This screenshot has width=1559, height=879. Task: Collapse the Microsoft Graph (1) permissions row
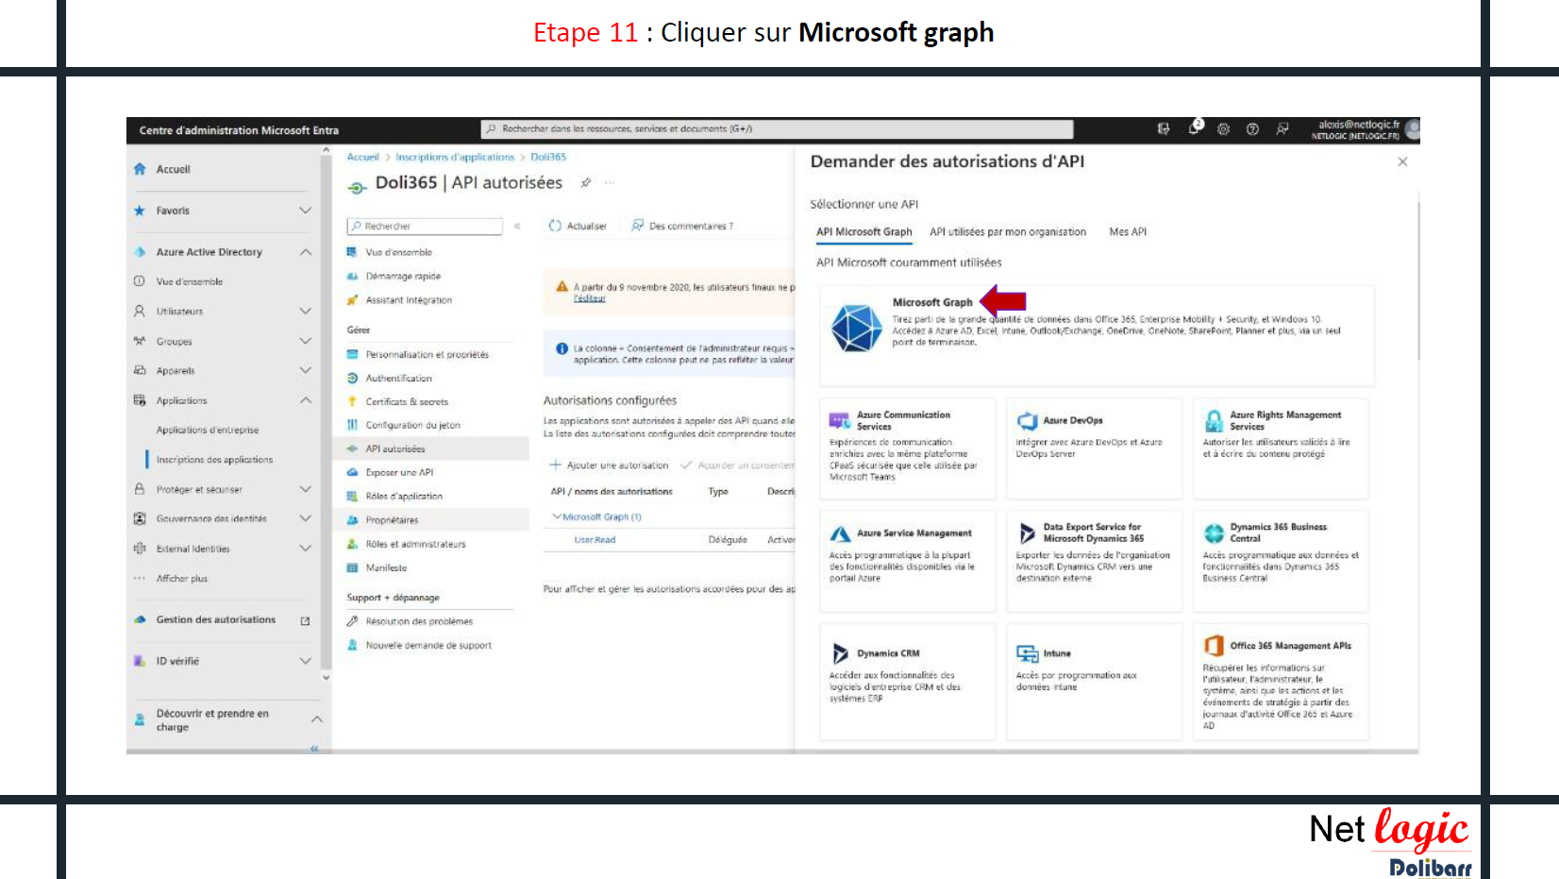[557, 517]
